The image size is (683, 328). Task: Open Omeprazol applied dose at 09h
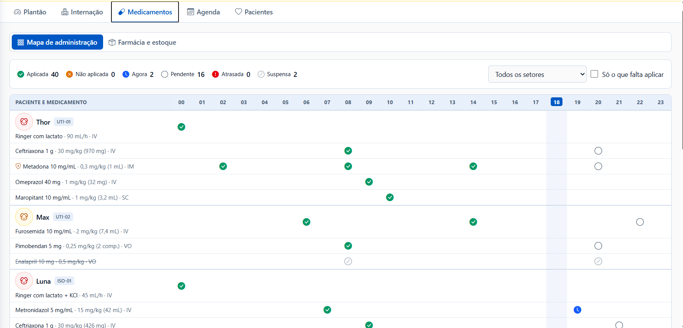[x=369, y=182]
